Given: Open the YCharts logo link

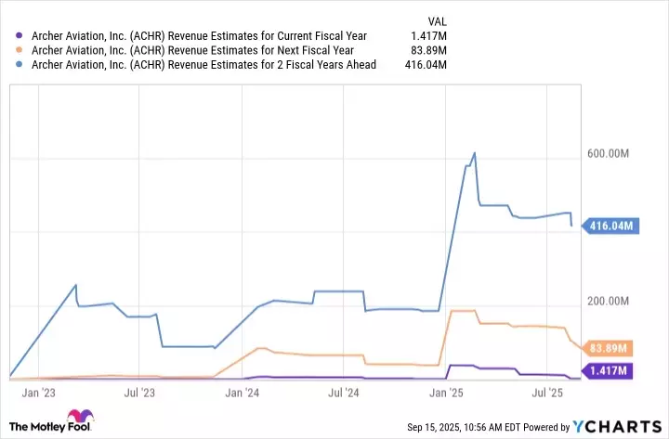Looking at the screenshot, I should tap(617, 426).
